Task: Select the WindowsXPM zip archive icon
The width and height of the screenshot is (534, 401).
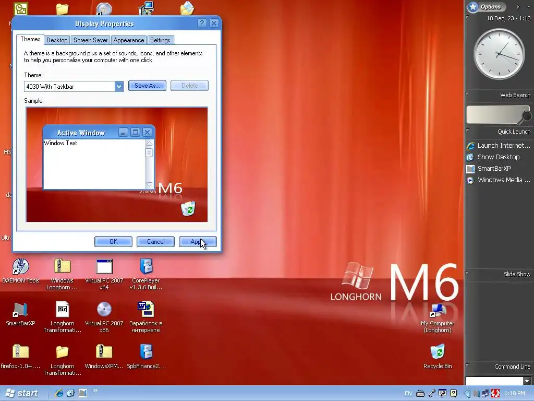Action: click(x=104, y=357)
